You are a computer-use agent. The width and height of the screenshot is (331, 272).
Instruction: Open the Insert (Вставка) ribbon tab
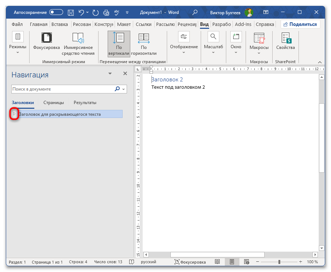[59, 24]
